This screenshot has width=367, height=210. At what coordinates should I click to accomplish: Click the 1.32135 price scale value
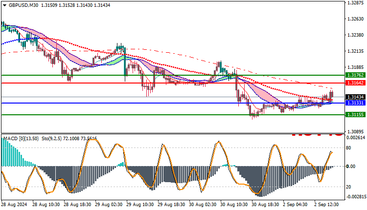356,51
